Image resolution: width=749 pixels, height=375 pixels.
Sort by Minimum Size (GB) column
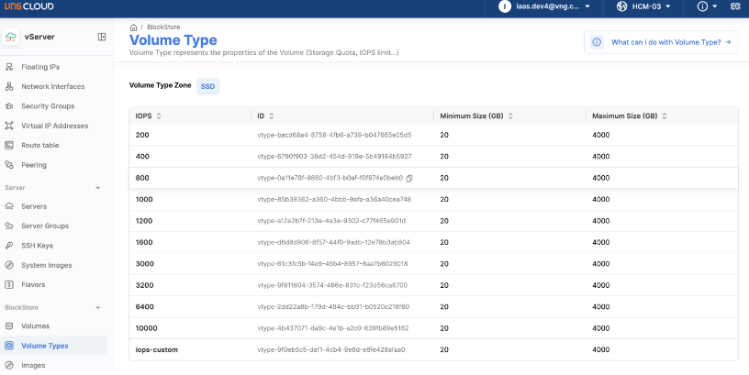(x=509, y=116)
